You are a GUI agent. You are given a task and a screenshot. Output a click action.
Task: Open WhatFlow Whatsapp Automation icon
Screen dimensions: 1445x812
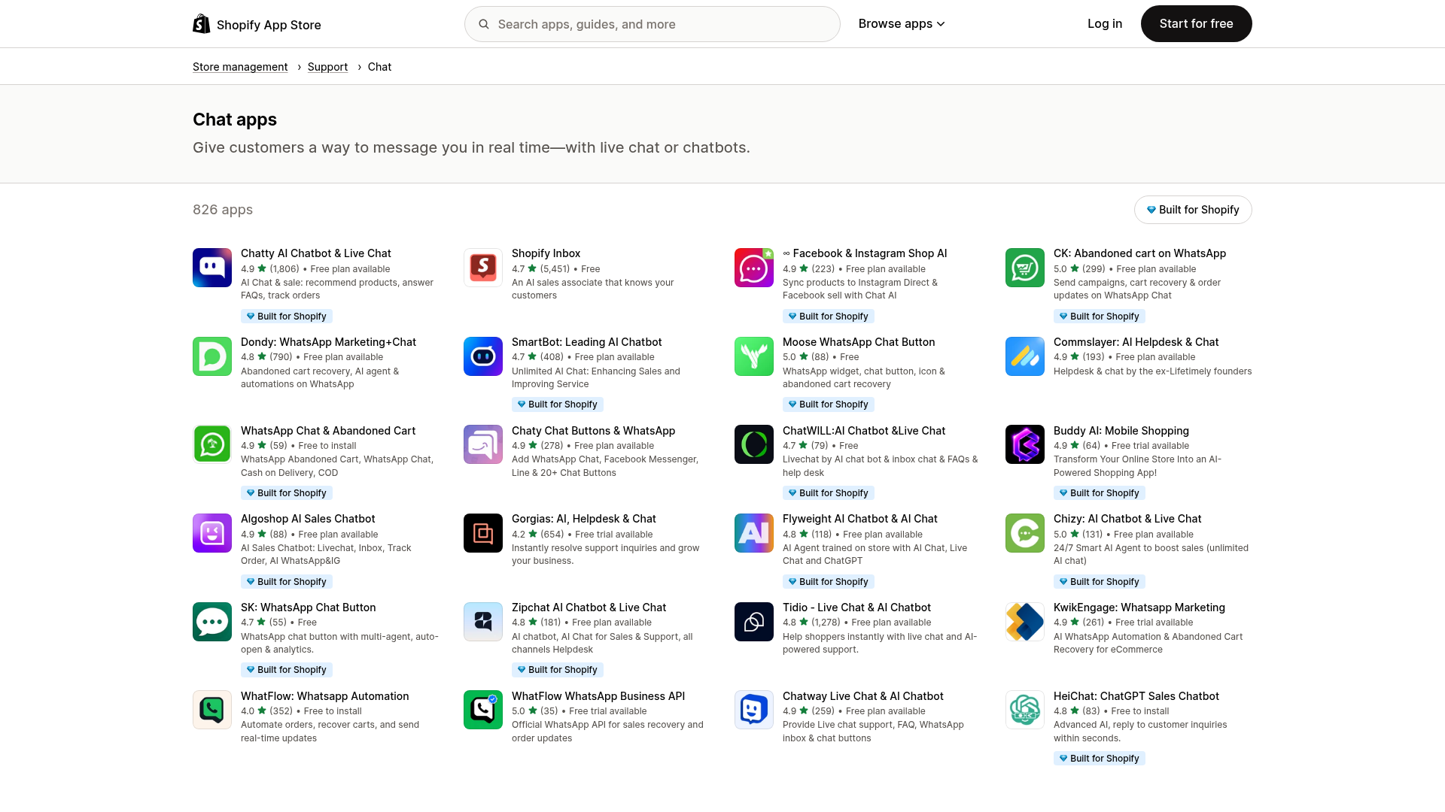(212, 710)
